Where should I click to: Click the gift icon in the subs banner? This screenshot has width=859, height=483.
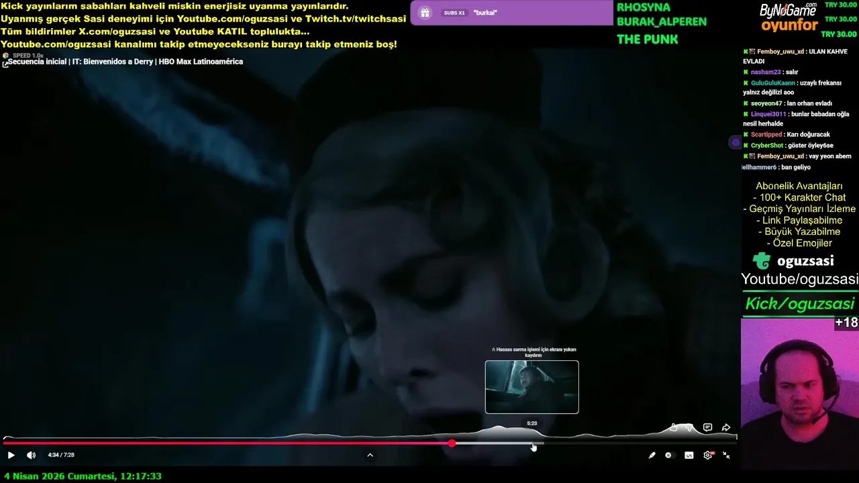pyautogui.click(x=425, y=13)
